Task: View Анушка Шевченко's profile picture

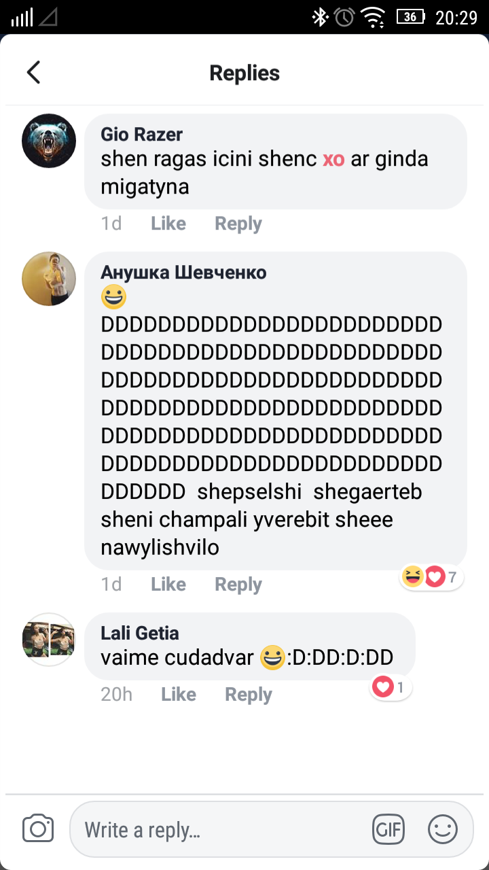Action: 49,279
